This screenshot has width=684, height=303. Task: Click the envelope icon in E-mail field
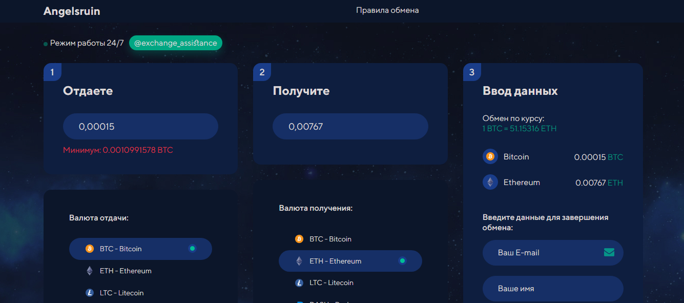tap(609, 252)
